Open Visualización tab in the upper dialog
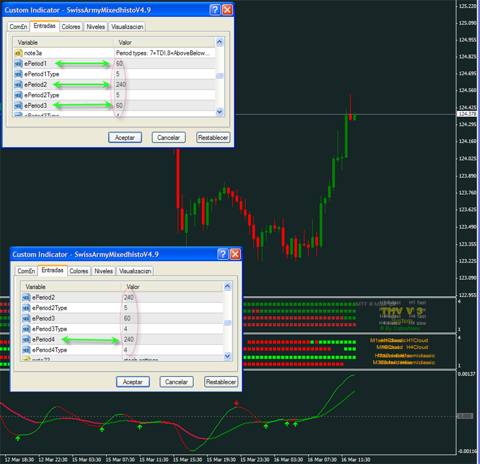The width and height of the screenshot is (480, 464). pyautogui.click(x=127, y=27)
